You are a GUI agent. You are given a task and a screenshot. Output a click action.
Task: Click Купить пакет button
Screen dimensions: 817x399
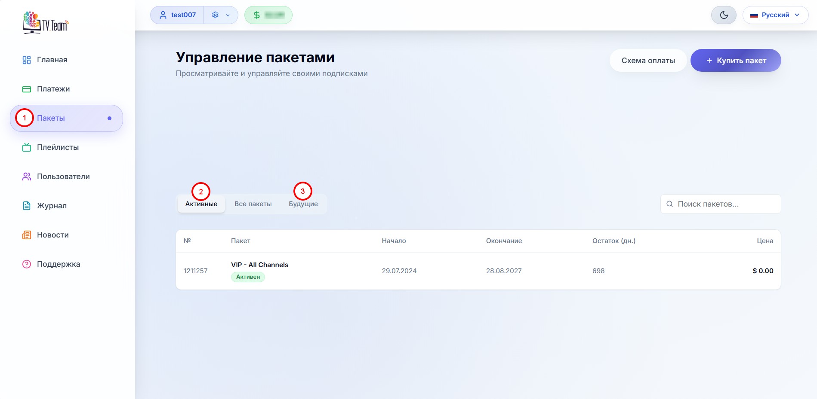click(736, 61)
